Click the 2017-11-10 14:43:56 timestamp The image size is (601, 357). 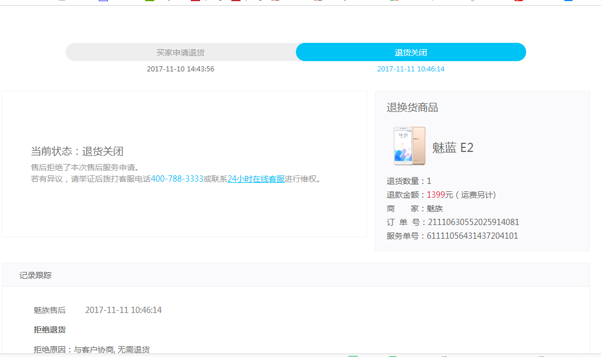(181, 69)
